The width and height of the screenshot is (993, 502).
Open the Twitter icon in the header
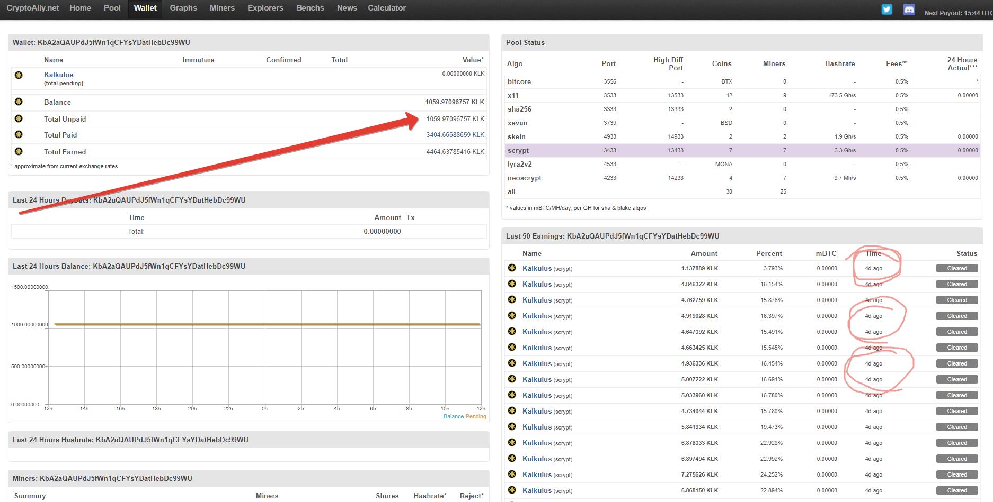tap(886, 10)
